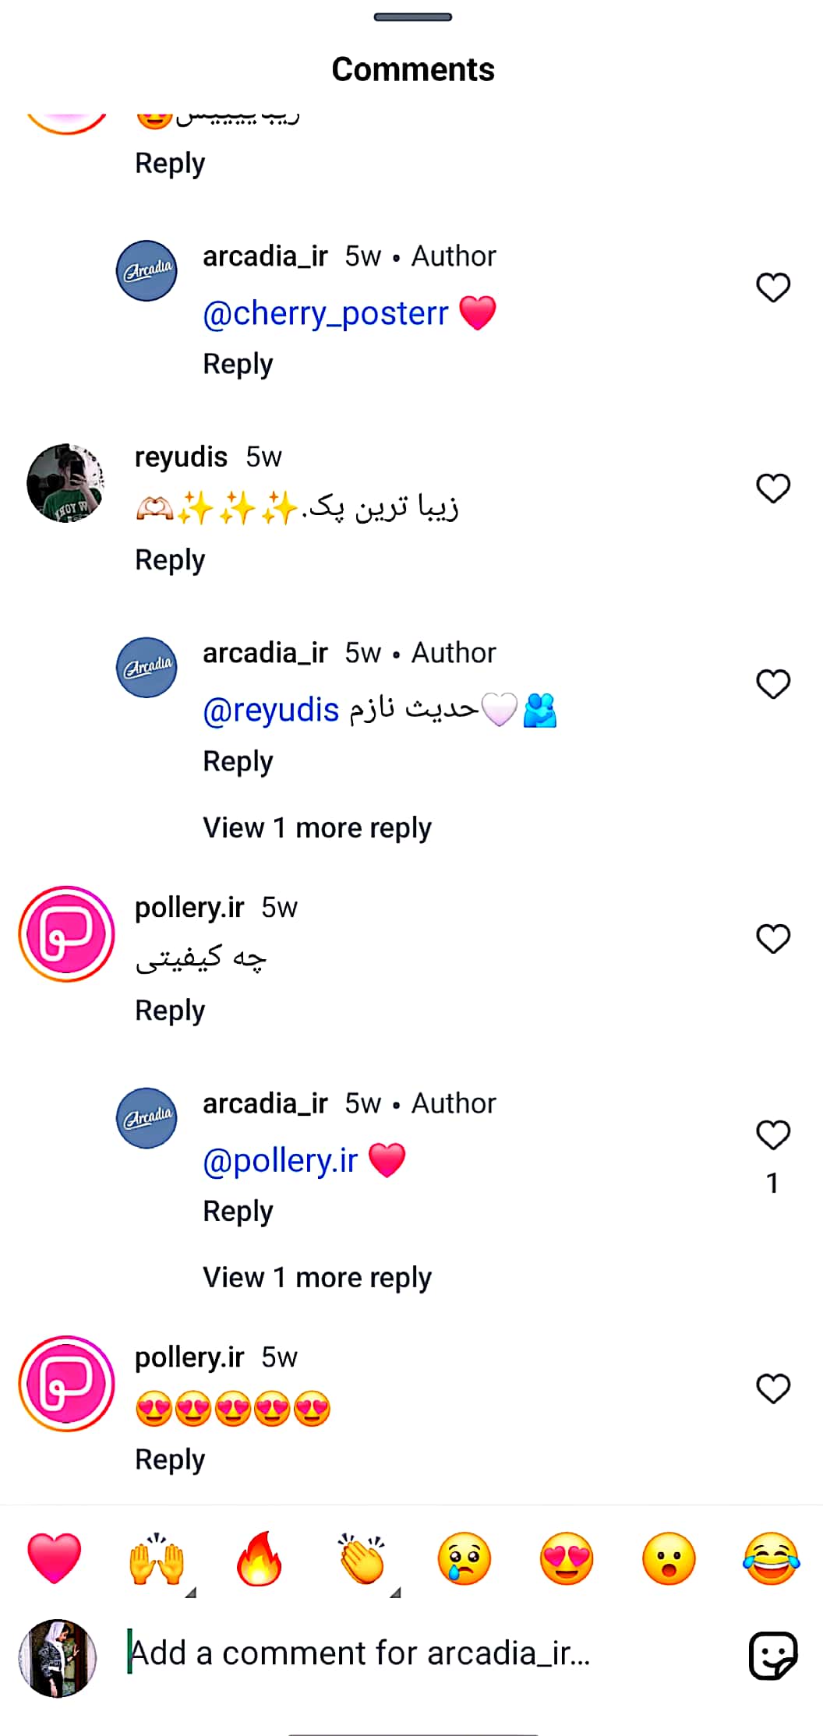Image resolution: width=823 pixels, height=1736 pixels.
Task: Like reyudis's comment with the heart
Action: point(773,489)
